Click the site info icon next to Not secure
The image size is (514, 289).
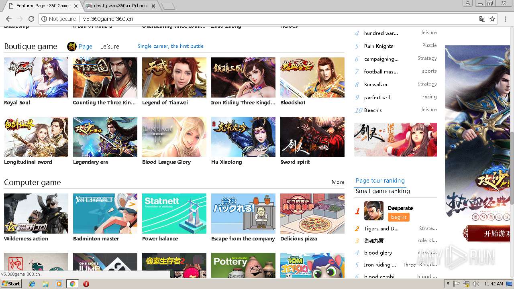pos(45,19)
